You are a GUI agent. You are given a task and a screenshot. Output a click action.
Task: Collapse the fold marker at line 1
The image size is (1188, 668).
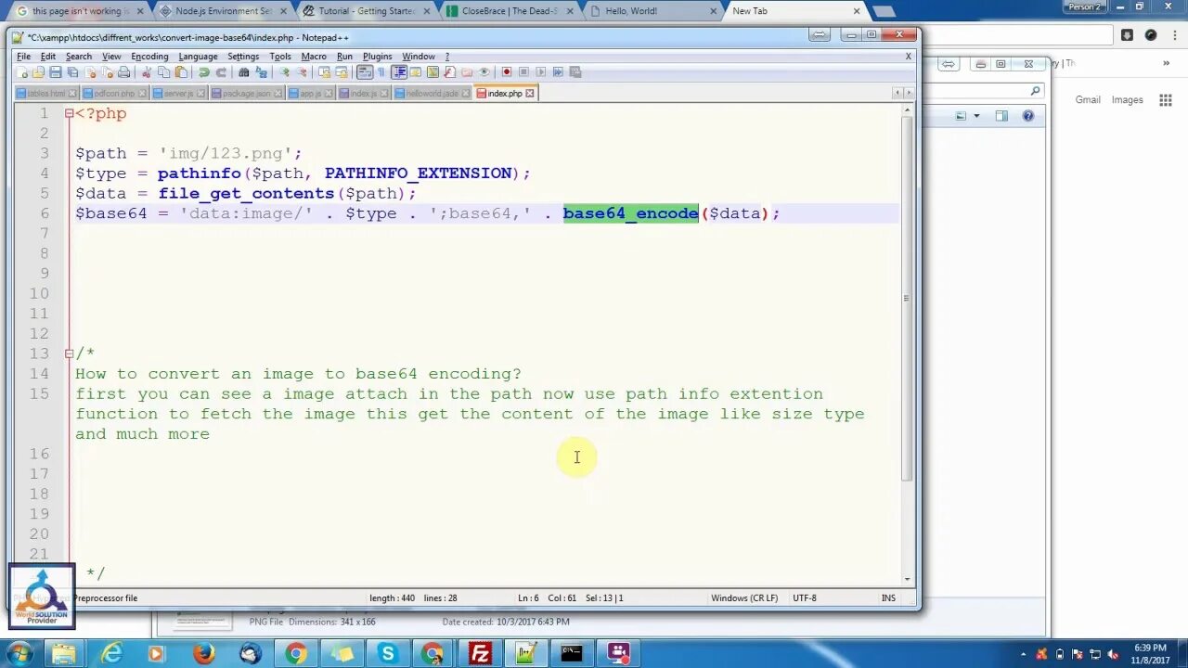click(69, 113)
